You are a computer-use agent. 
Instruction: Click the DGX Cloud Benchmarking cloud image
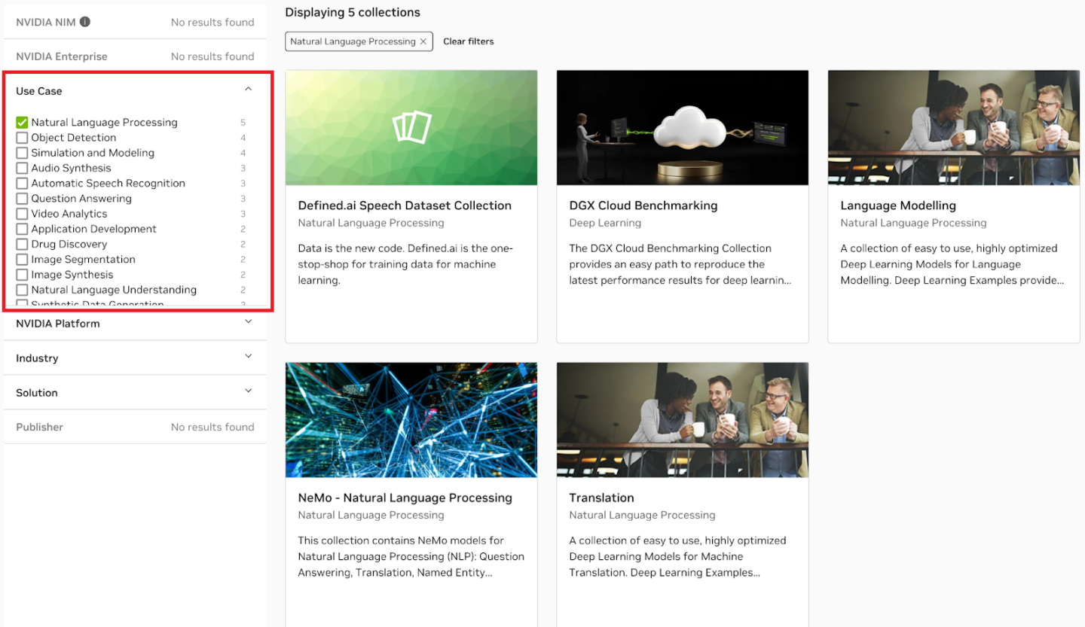pyautogui.click(x=683, y=128)
